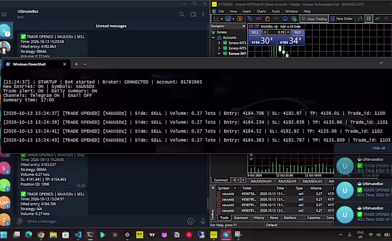This screenshot has height=241, width=392.
Task: Click the green wave indicator toolbar icon
Action: [x=377, y=19]
